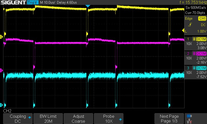Click the cyan channel 3 ground marker
The height and width of the screenshot is (124, 207).
[x=1, y=105]
